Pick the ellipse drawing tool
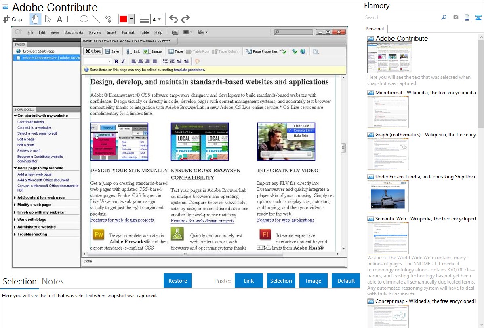Image resolution: width=484 pixels, height=328 pixels. pos(84,19)
